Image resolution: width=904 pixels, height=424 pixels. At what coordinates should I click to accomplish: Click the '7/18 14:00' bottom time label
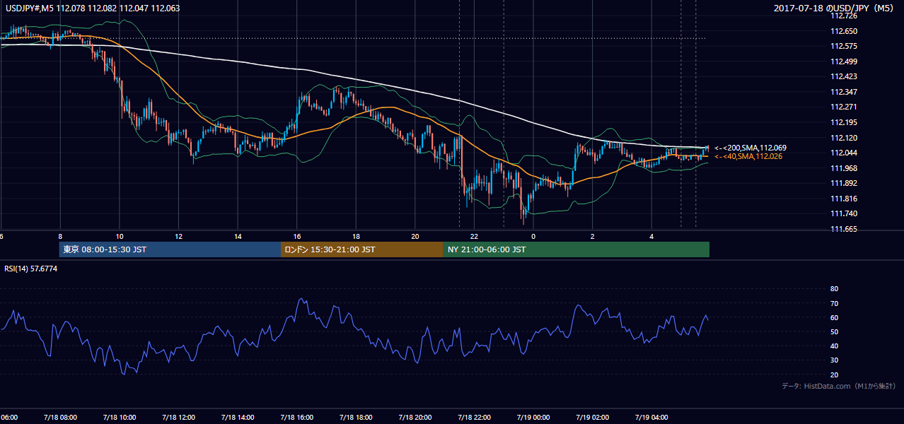237,418
